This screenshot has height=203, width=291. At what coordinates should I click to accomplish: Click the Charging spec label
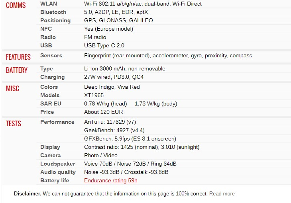(53, 77)
